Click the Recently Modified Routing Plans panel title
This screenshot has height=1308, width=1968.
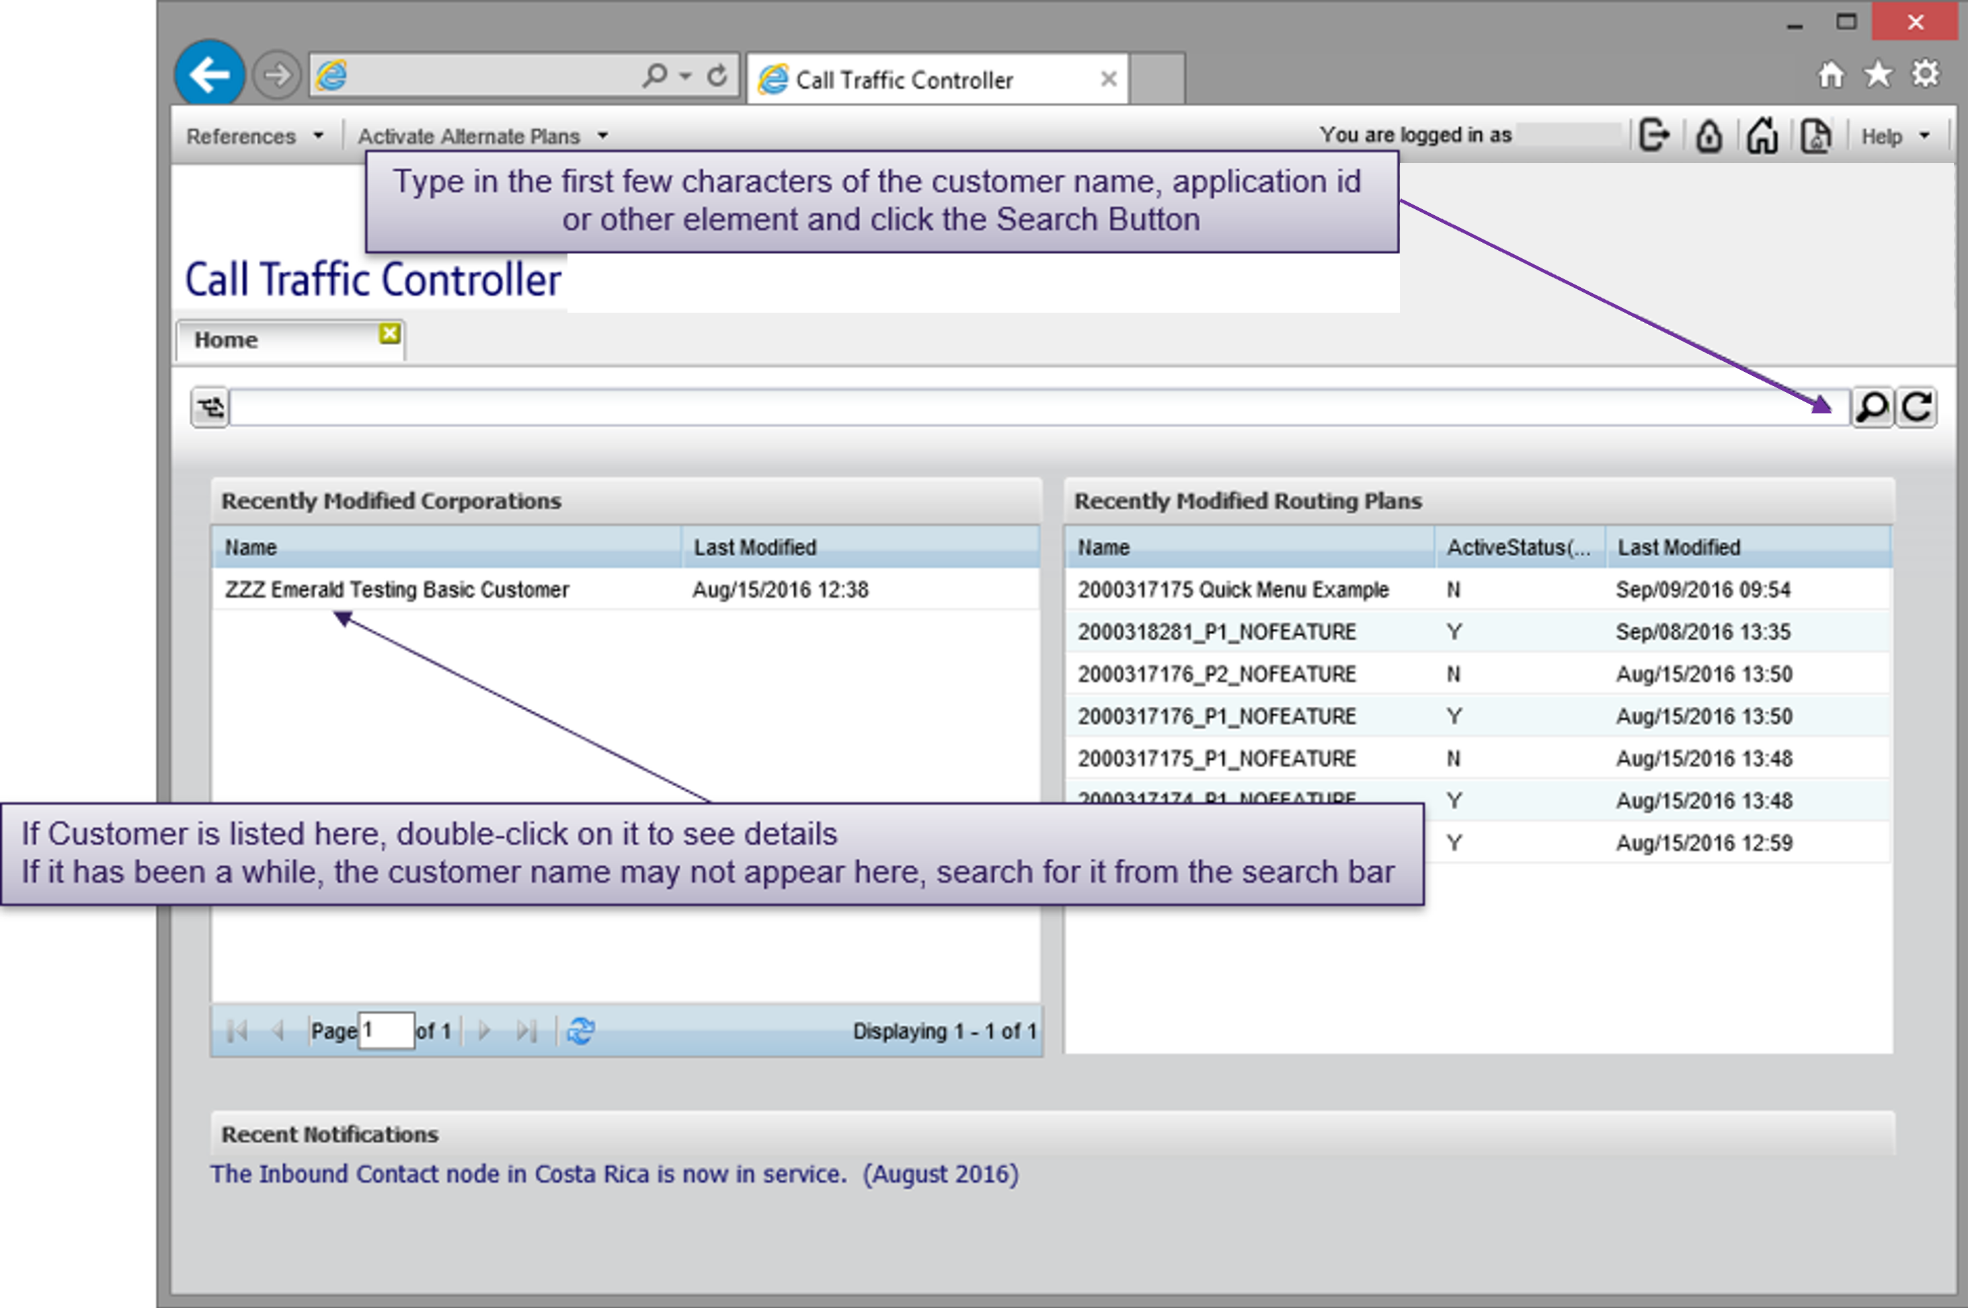[x=1247, y=500]
